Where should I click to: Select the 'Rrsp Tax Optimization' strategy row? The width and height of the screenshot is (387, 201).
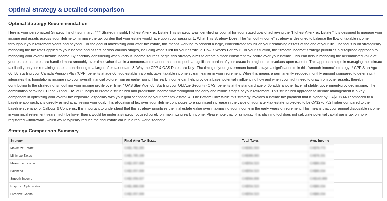pyautogui.click(x=26, y=186)
